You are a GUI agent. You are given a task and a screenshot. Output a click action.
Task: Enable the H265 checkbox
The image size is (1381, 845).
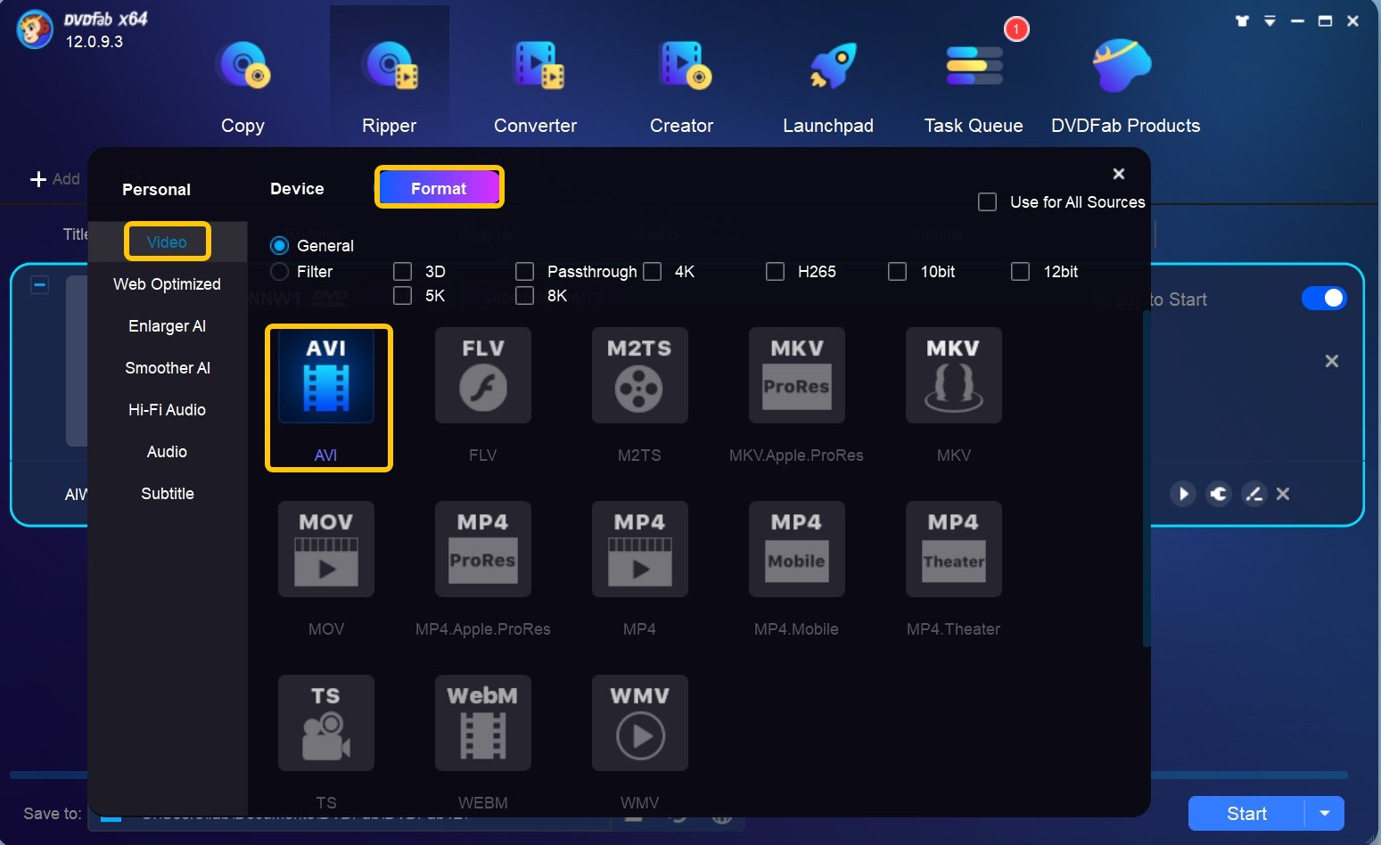click(x=776, y=272)
